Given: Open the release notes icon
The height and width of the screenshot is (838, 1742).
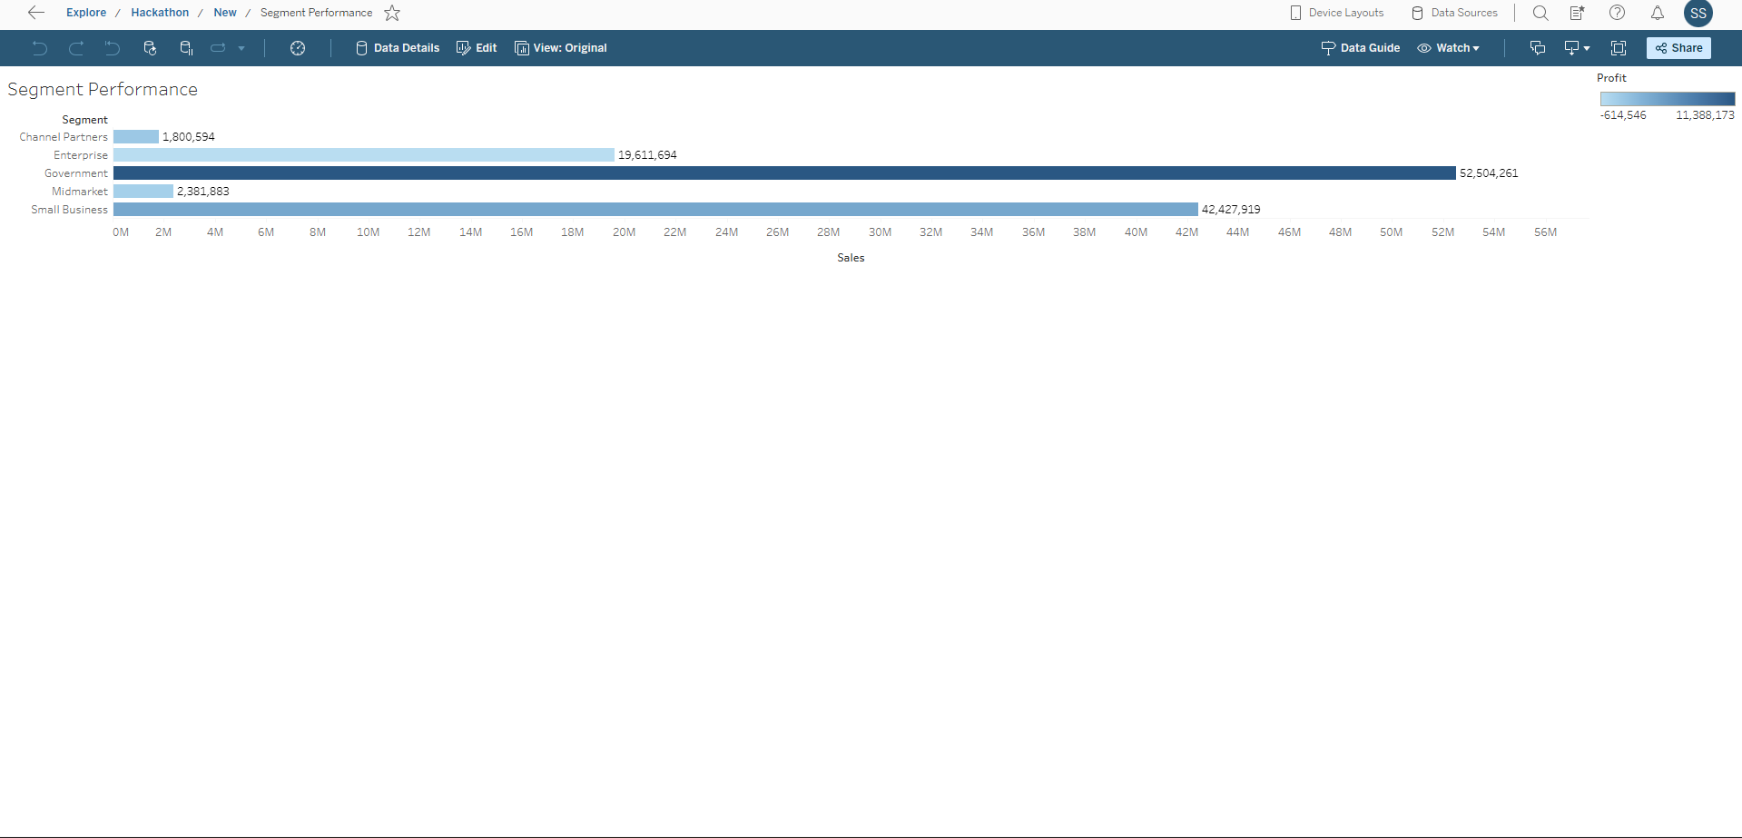Looking at the screenshot, I should (1578, 13).
